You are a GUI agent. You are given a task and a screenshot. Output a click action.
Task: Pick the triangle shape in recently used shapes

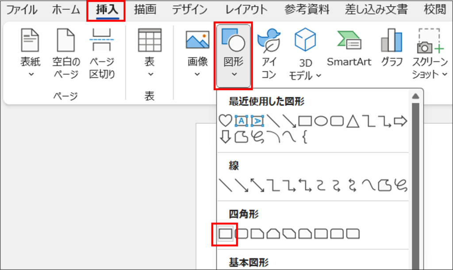[352, 121]
